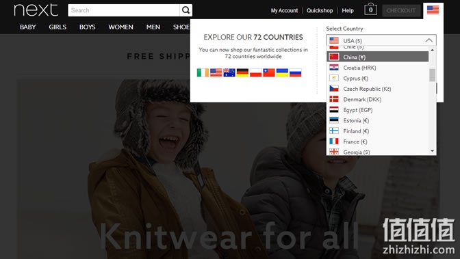Click the Egypt flag icon in list
This screenshot has width=460, height=259.
334,109
